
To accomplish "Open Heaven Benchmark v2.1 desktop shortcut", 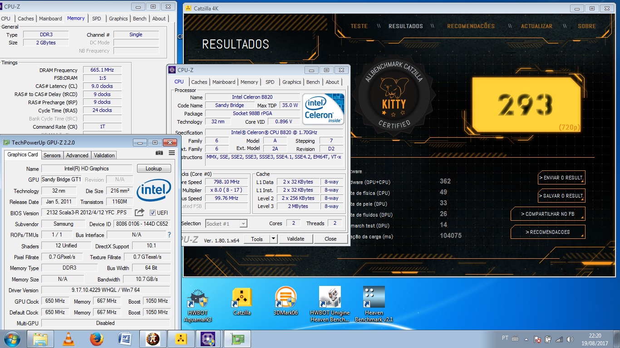I will click(374, 304).
